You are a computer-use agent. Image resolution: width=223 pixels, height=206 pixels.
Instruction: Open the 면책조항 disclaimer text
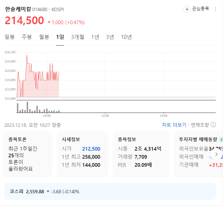click(x=200, y=125)
